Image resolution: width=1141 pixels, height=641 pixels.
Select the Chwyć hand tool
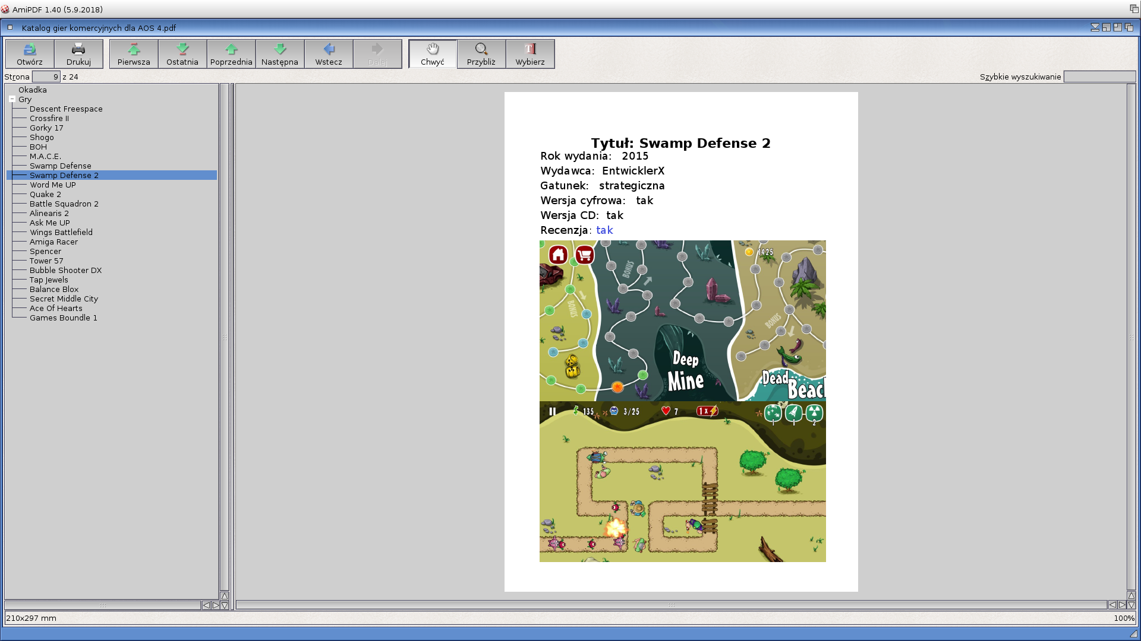click(433, 54)
